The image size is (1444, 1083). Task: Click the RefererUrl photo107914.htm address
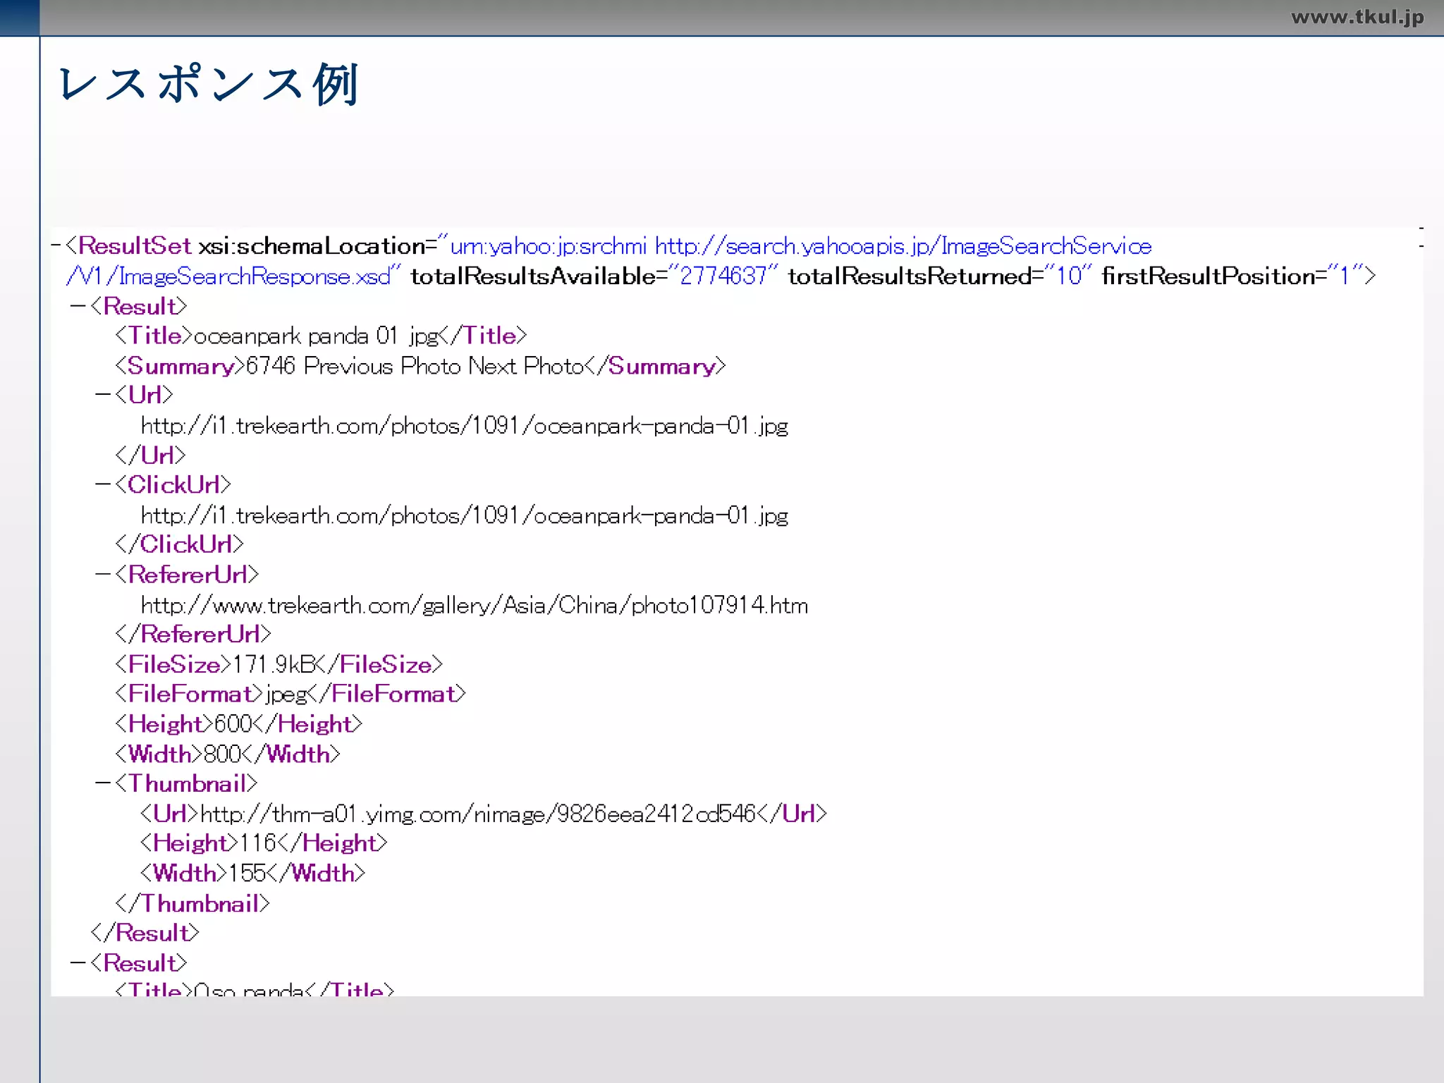(x=475, y=606)
